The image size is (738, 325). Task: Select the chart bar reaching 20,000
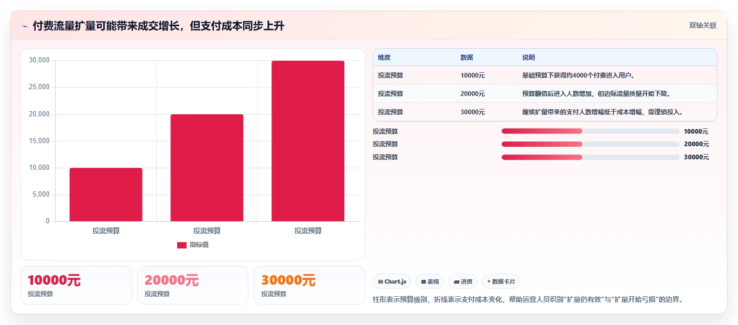[207, 168]
